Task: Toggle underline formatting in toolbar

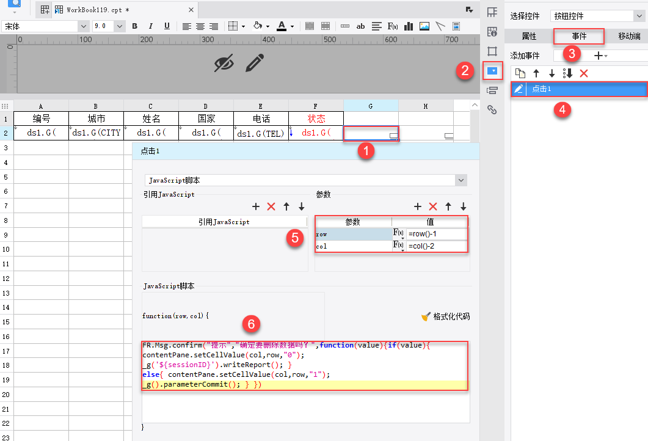Action: point(167,26)
